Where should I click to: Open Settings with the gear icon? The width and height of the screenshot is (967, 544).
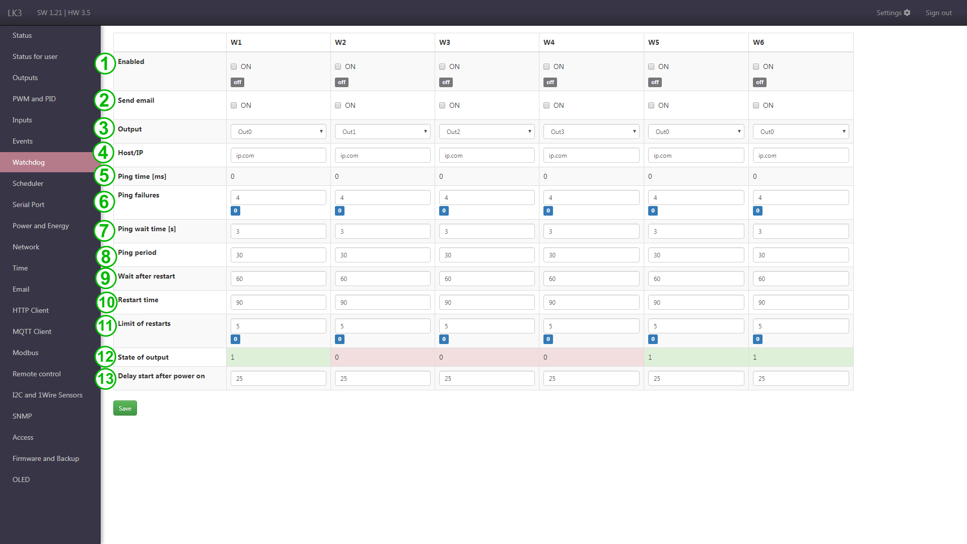pyautogui.click(x=893, y=13)
